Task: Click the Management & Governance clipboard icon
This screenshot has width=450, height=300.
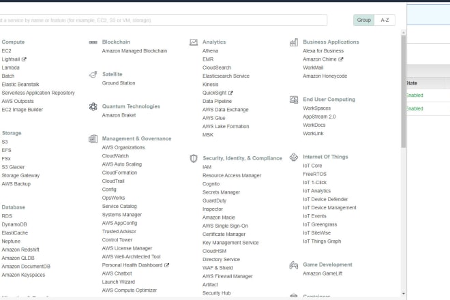Action: (x=93, y=138)
